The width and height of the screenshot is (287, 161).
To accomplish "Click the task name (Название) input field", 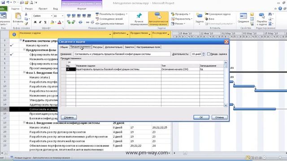I will point(122,54).
